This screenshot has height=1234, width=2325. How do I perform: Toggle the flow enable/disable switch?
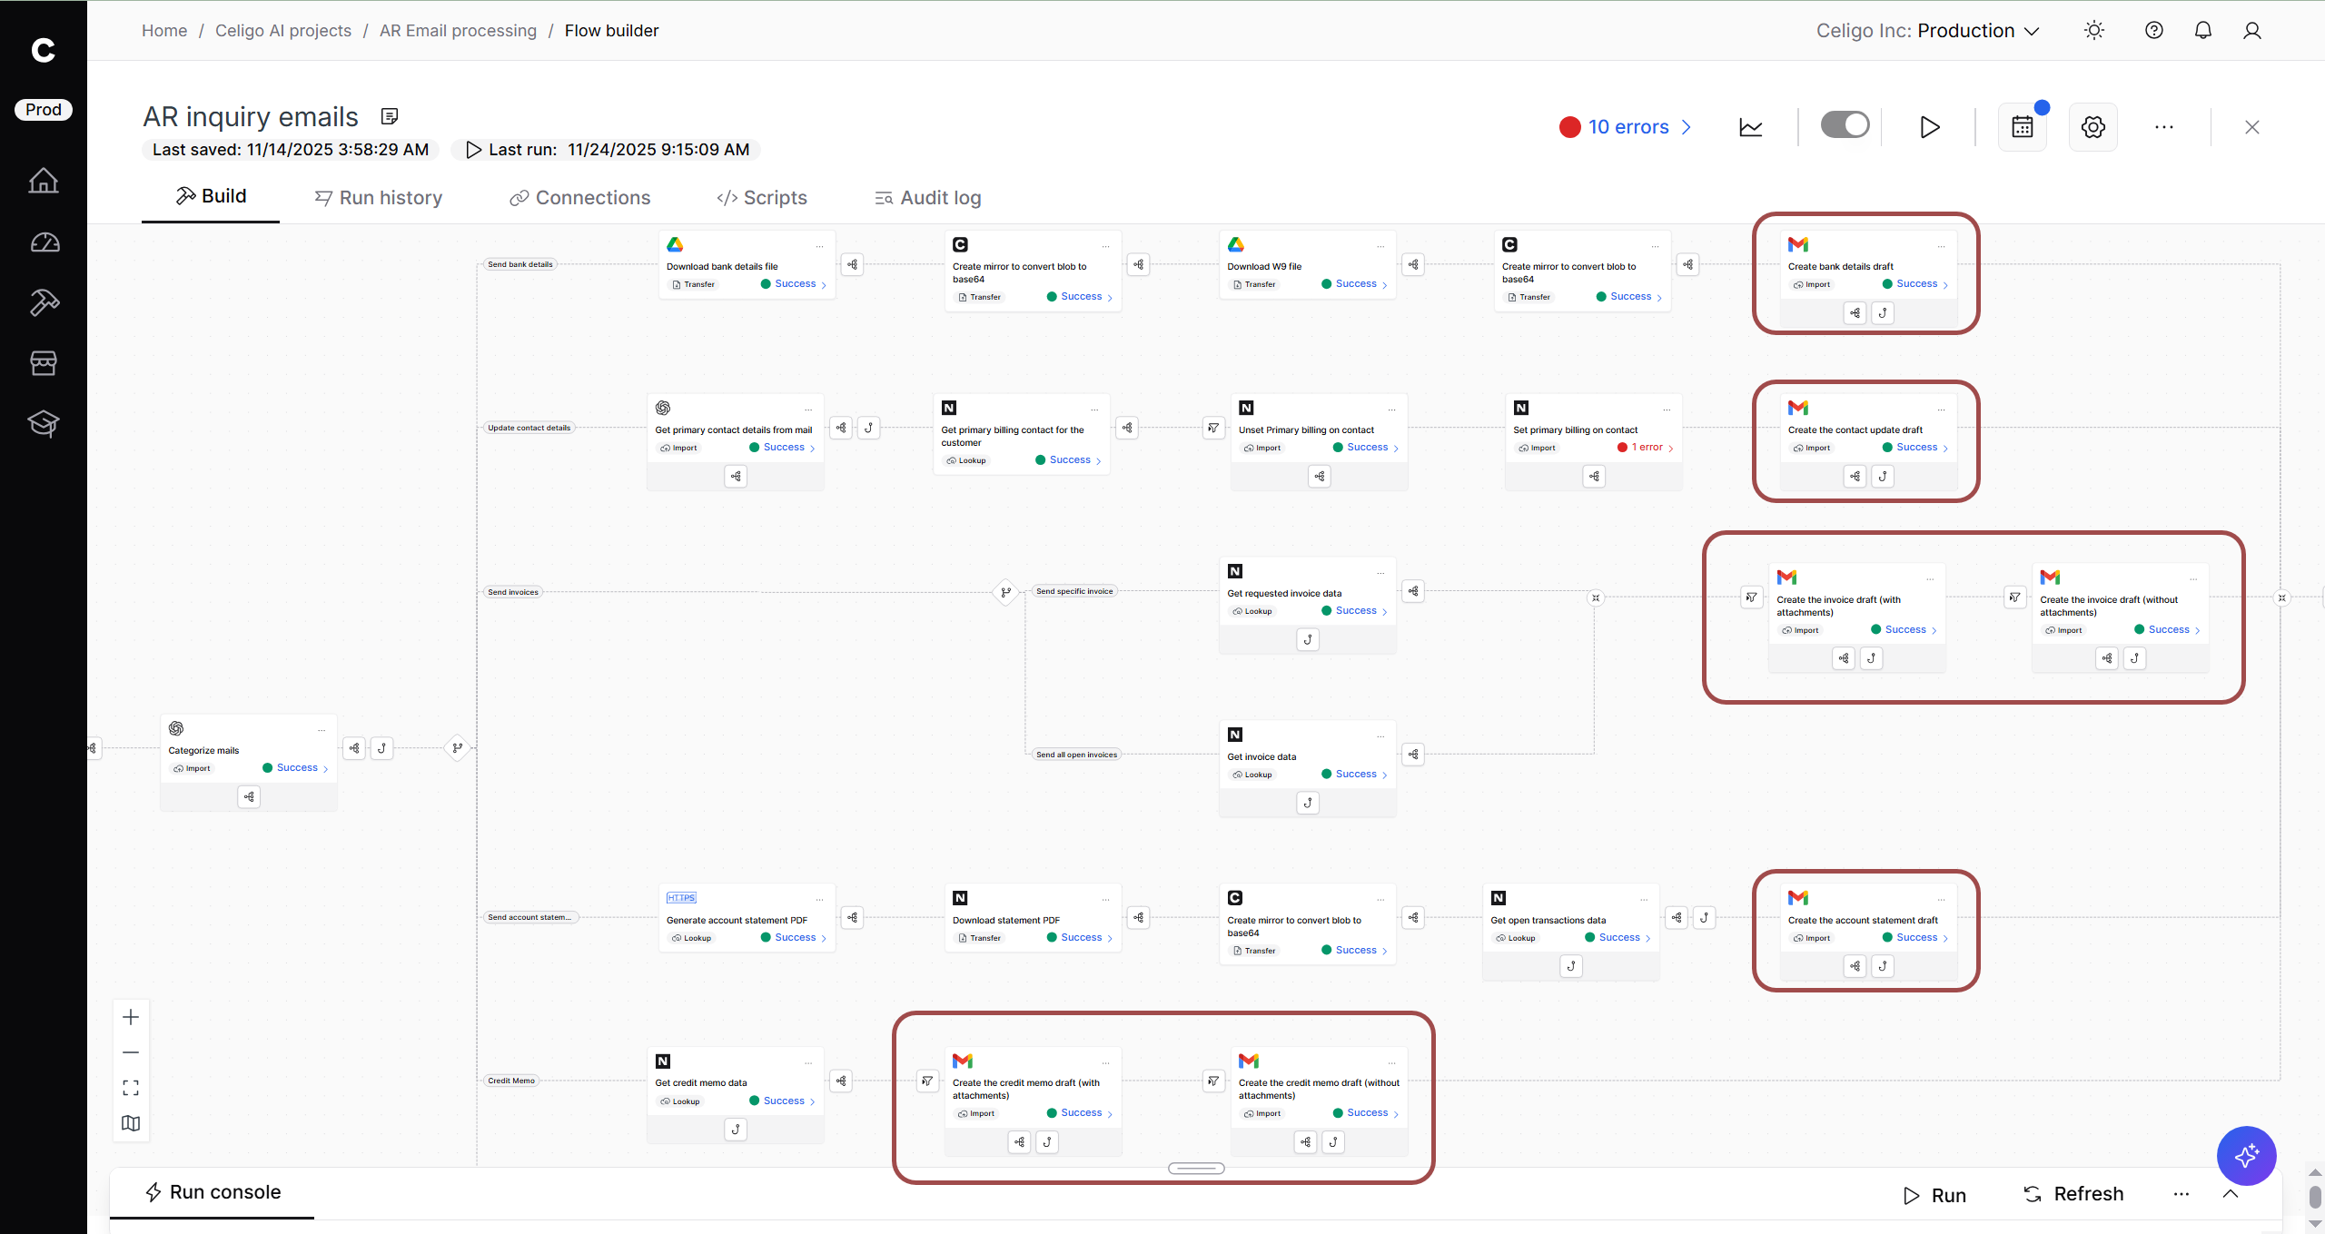pos(1845,125)
